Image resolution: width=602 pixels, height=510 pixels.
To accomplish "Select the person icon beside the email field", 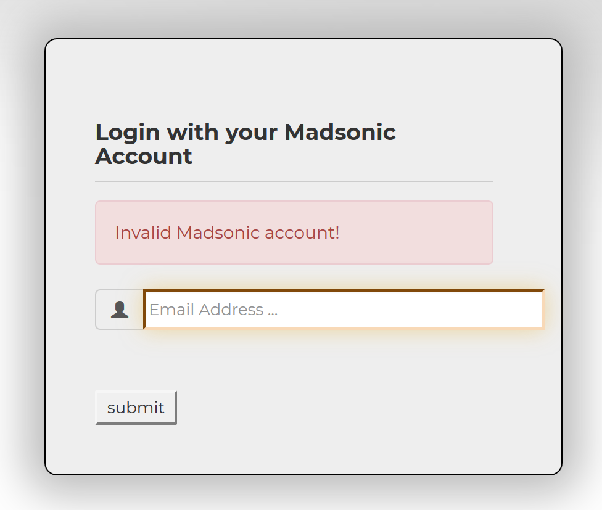I will 120,310.
